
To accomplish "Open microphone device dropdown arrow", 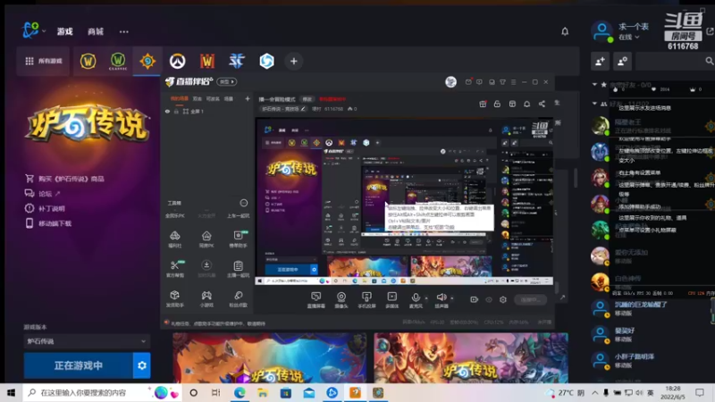I will click(x=426, y=298).
